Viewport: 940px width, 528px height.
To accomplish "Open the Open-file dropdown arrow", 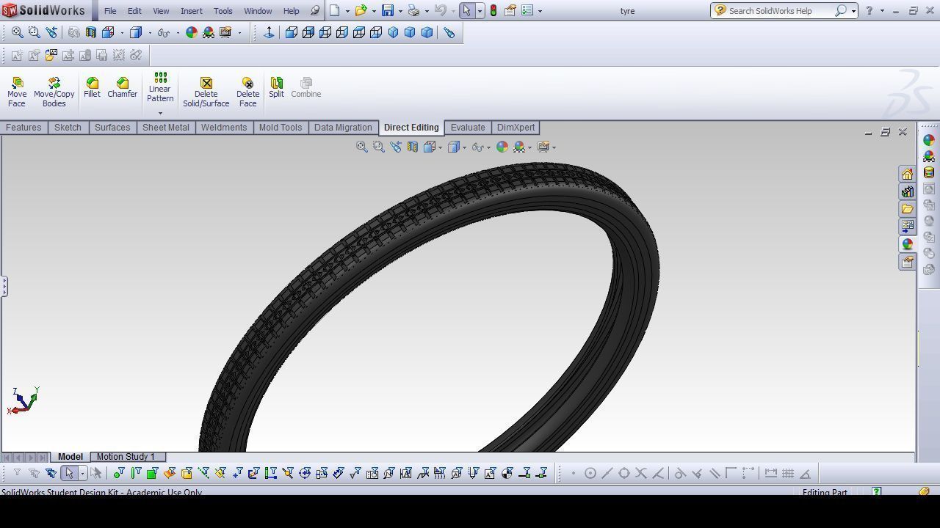I will pos(373,11).
